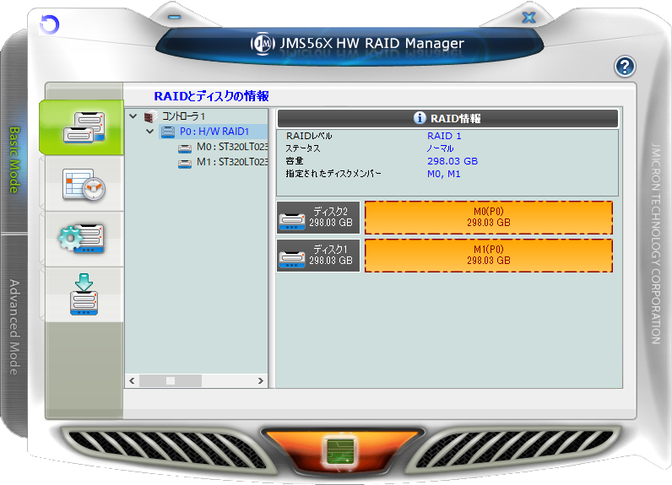Click the 298.03 GB capacity value
This screenshot has height=485, width=672.
tap(453, 161)
